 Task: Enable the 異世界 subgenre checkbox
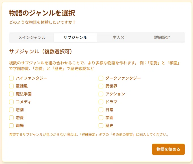tap(101, 86)
